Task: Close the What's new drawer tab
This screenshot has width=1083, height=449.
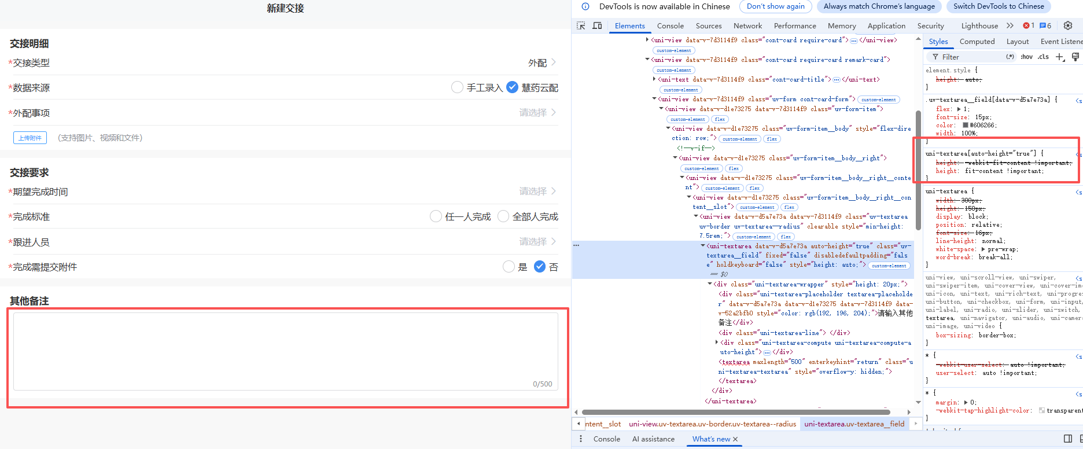Action: point(735,439)
